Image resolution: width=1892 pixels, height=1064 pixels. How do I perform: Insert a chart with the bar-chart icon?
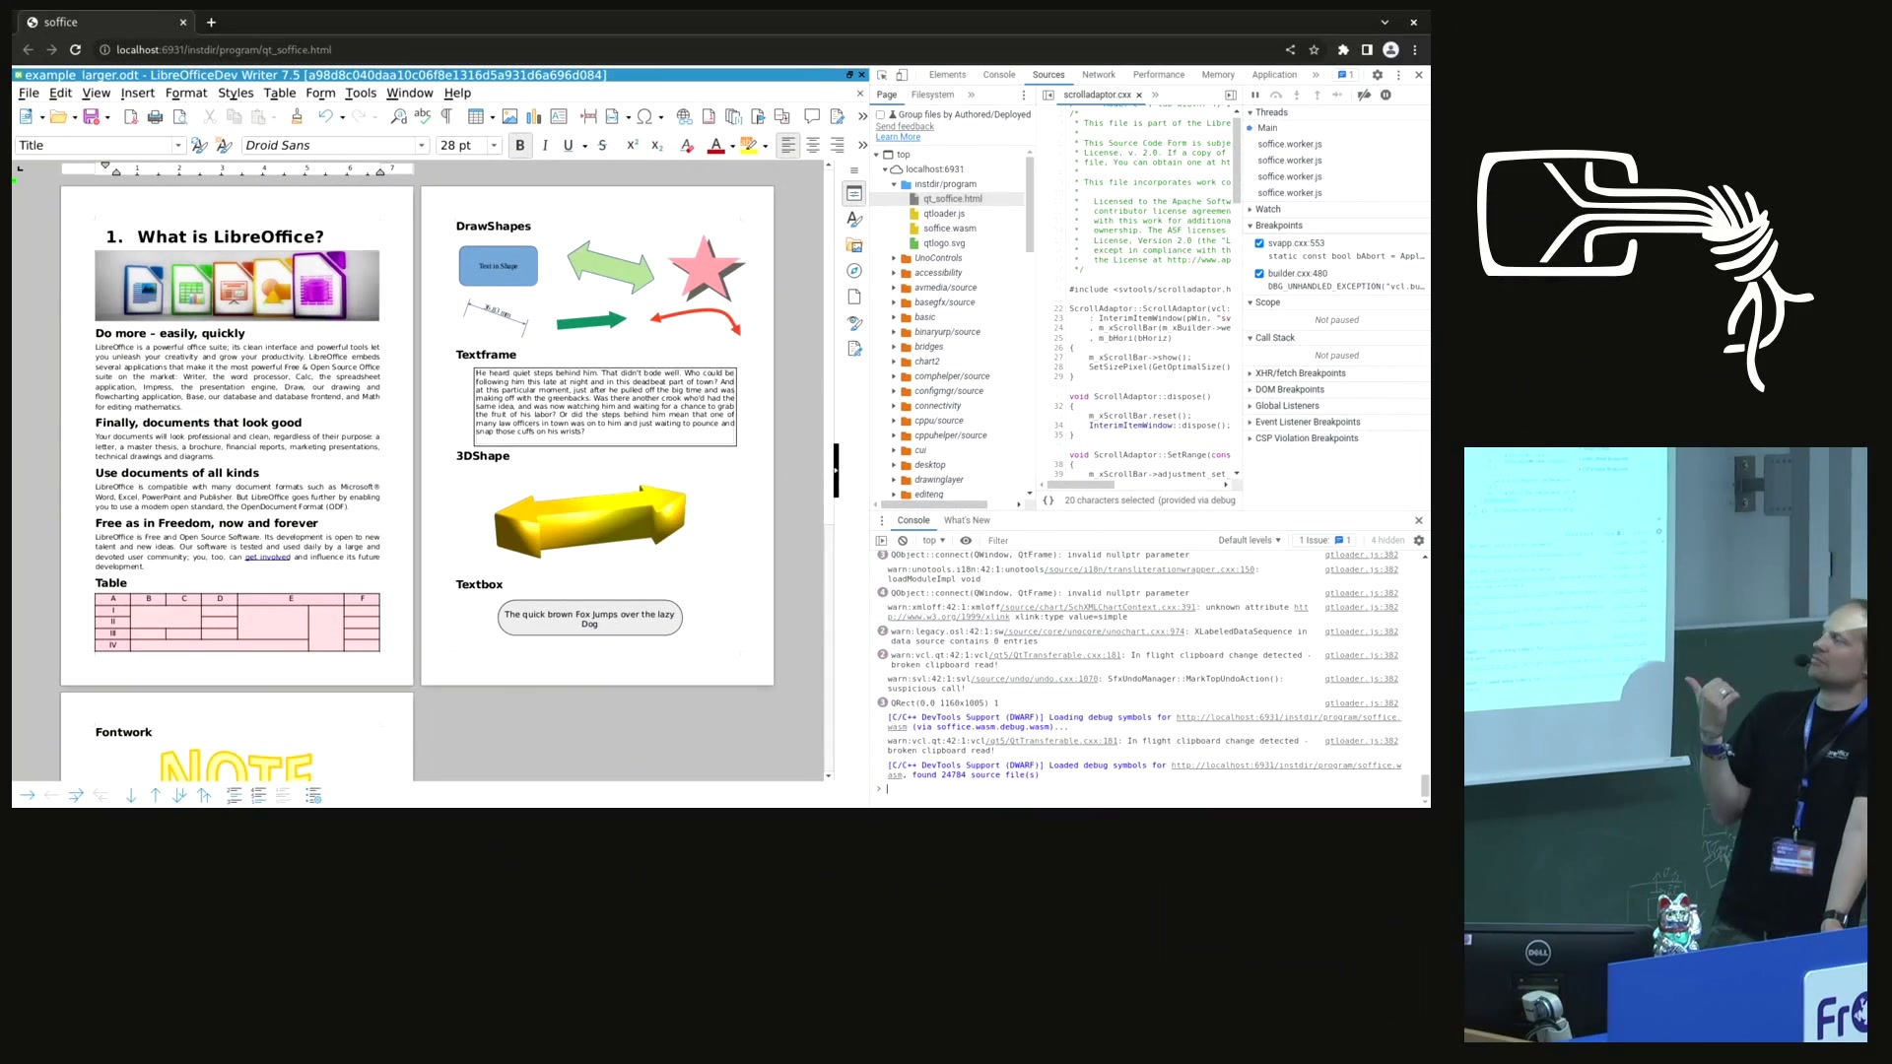[x=534, y=117]
